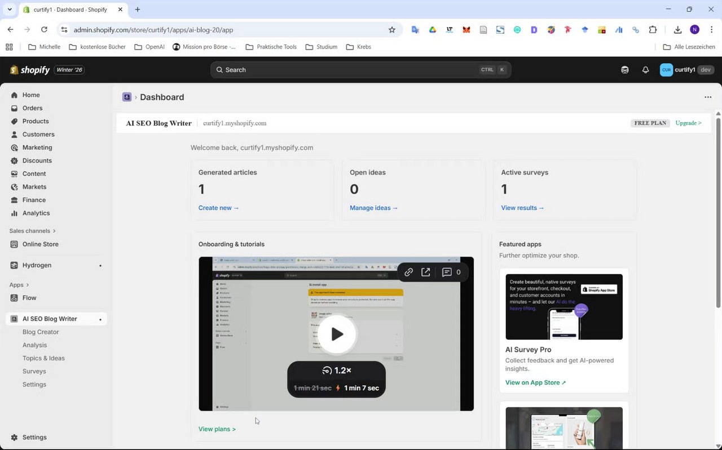Open the tab search dropdown arrow

pyautogui.click(x=10, y=10)
